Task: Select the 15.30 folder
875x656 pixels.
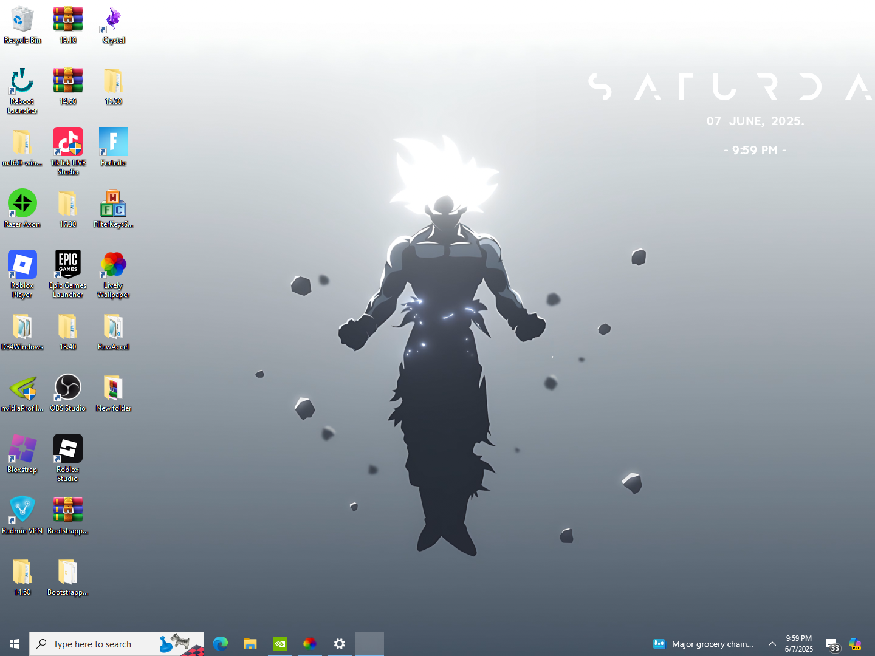Action: (x=114, y=86)
